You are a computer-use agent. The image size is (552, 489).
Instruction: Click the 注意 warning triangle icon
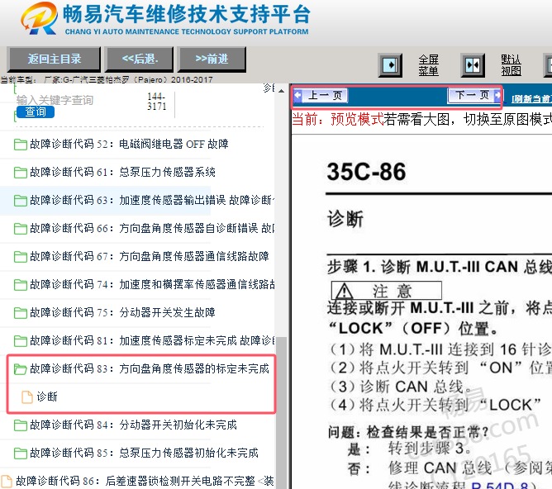tap(344, 292)
